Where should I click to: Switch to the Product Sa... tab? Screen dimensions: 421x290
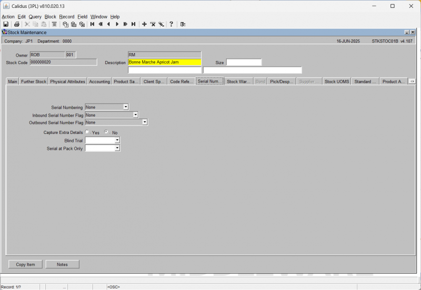tap(126, 81)
